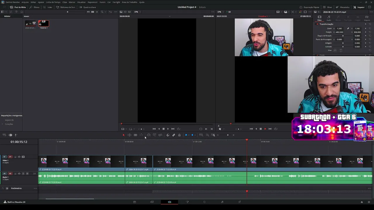374x210 pixels.
Task: Open the Biblioteca de Som panel
Action: tap(66, 7)
